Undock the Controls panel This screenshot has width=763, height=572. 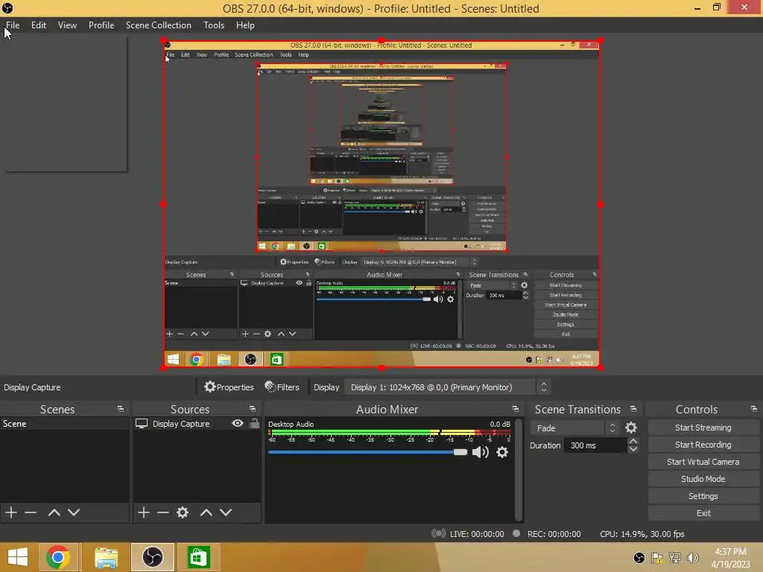coord(754,409)
